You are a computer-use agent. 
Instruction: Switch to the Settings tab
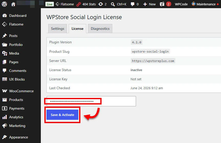coord(57,29)
